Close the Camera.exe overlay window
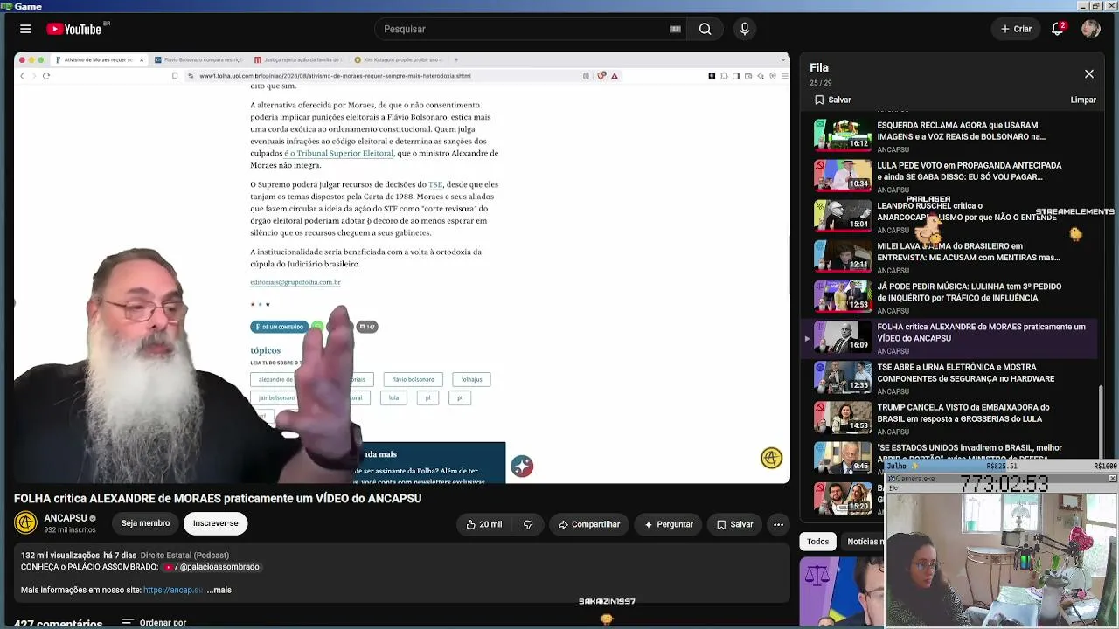The height and width of the screenshot is (629, 1119). [1112, 479]
